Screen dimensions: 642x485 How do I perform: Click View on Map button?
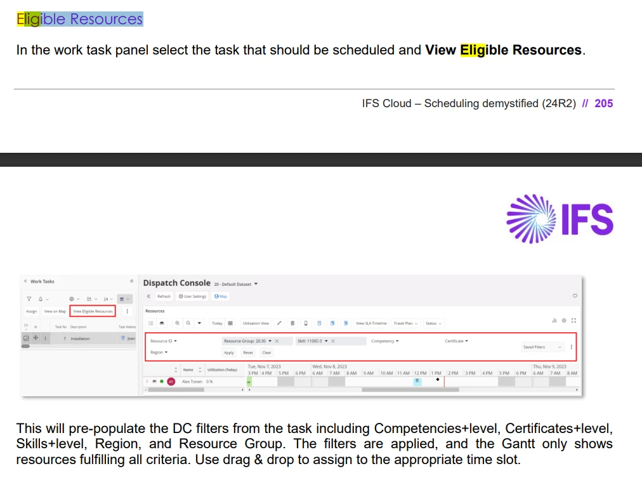pos(55,311)
